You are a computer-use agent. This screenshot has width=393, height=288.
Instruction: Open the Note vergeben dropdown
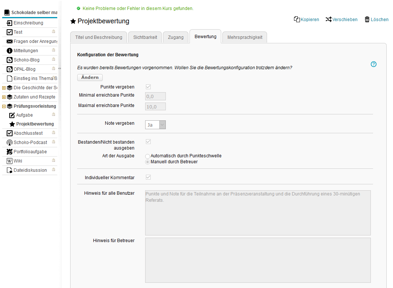(155, 125)
